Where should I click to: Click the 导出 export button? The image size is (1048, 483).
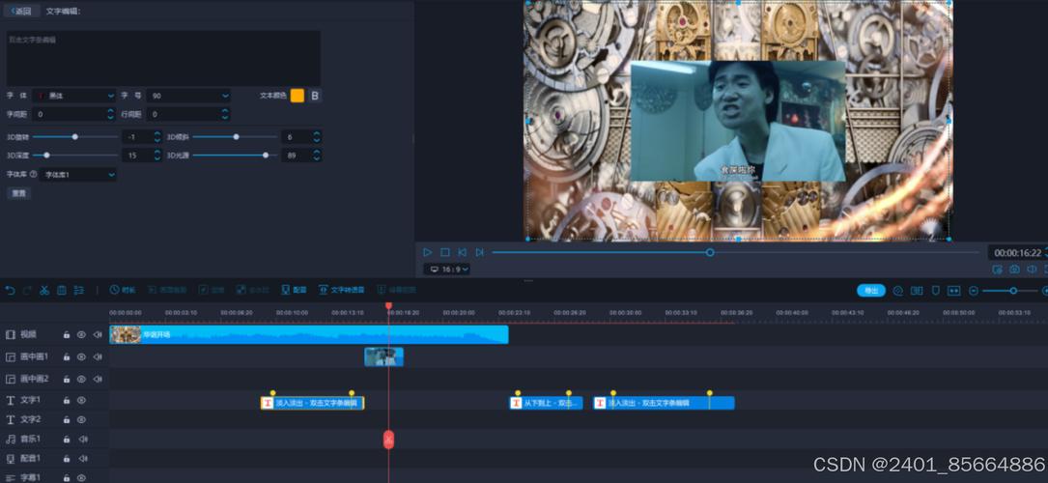[x=871, y=291]
